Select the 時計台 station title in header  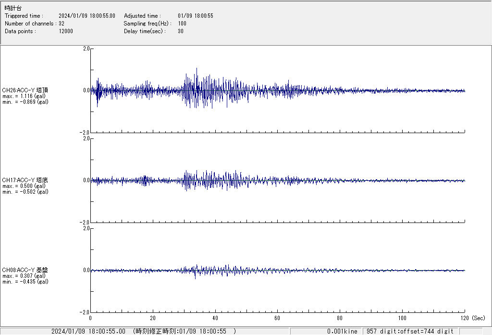pos(13,8)
